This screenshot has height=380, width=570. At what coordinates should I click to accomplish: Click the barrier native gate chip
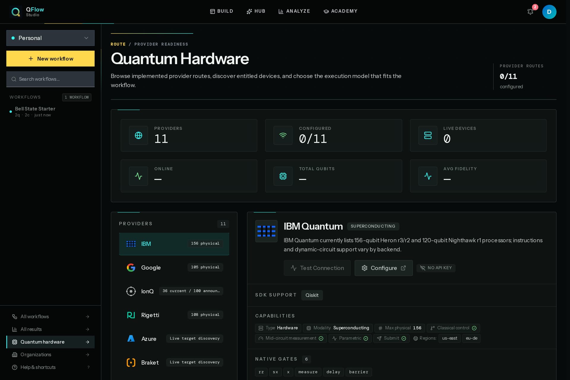(x=359, y=372)
